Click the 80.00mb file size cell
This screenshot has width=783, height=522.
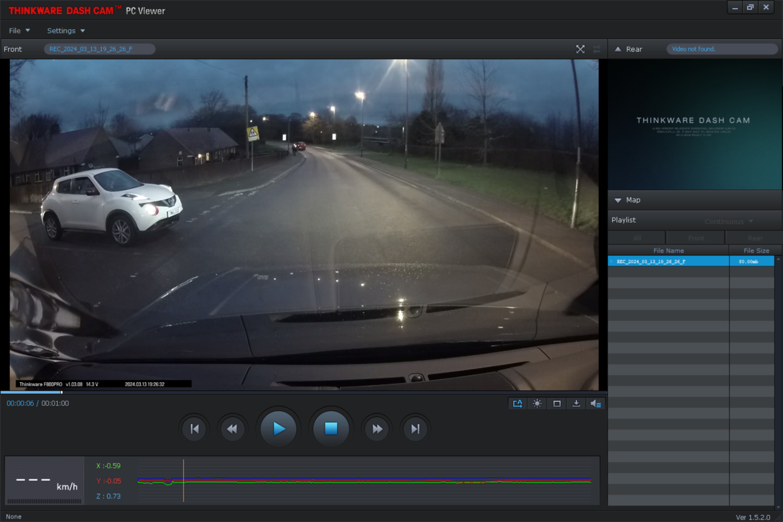[x=752, y=261]
